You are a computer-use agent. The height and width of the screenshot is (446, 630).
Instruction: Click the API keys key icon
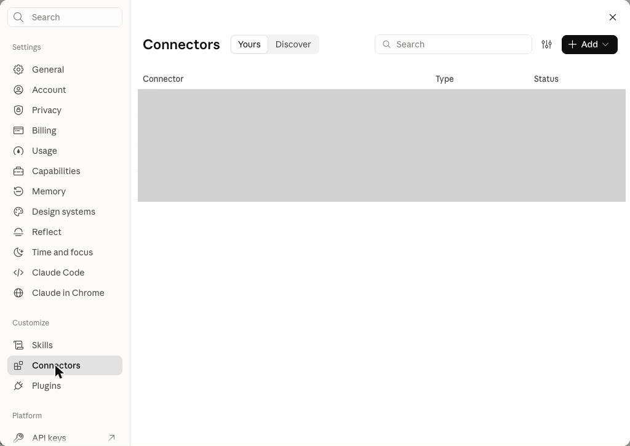click(x=18, y=438)
